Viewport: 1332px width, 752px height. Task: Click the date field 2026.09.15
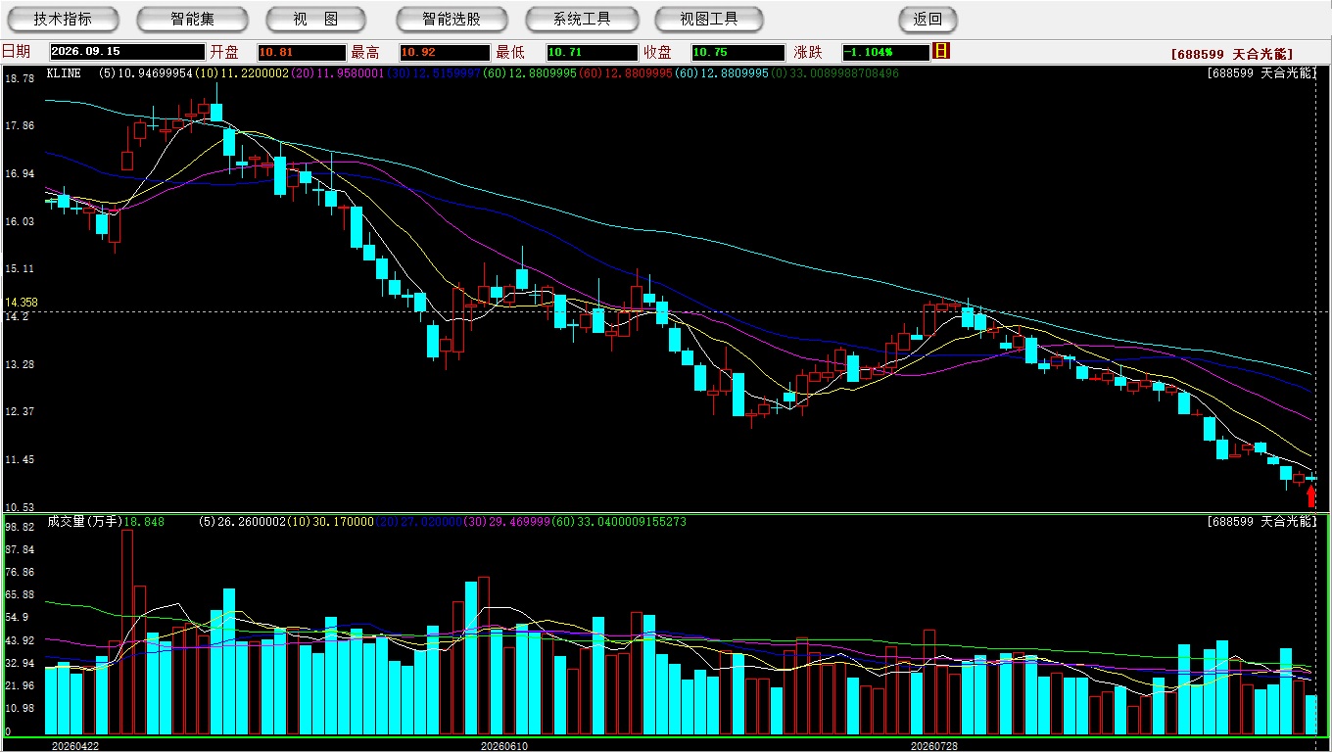[x=127, y=52]
